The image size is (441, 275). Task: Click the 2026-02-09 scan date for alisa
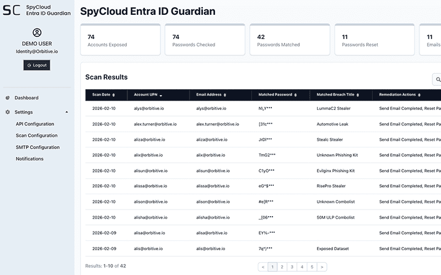[104, 233]
